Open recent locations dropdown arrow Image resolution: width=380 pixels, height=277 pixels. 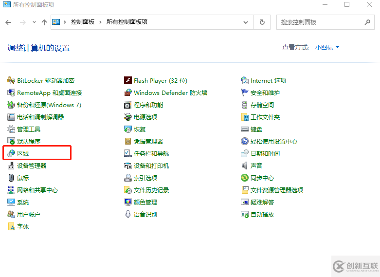[34, 22]
